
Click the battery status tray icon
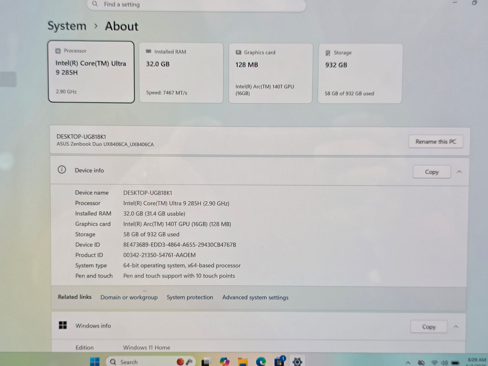[x=455, y=363]
